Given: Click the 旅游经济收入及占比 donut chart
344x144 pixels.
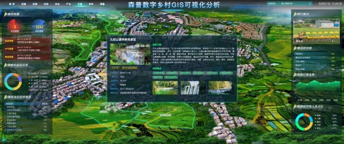Looking at the screenshot, I should tap(304, 122).
